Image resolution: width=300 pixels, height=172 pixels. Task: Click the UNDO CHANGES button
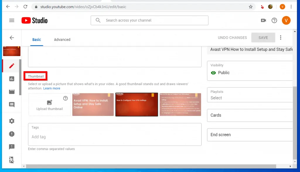click(232, 37)
